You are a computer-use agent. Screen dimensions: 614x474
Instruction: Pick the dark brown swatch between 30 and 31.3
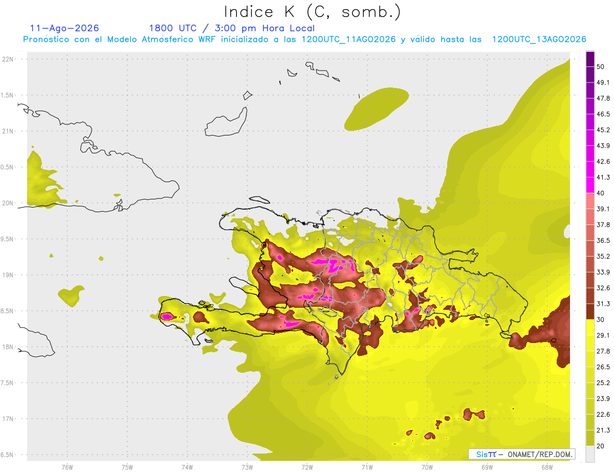pyautogui.click(x=590, y=311)
